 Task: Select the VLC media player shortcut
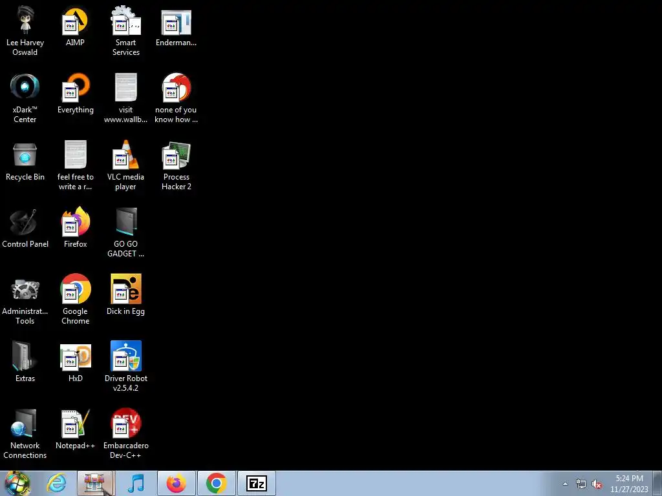126,165
